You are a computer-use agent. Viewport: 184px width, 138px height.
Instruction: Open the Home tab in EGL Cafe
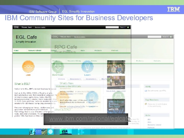click(16, 50)
